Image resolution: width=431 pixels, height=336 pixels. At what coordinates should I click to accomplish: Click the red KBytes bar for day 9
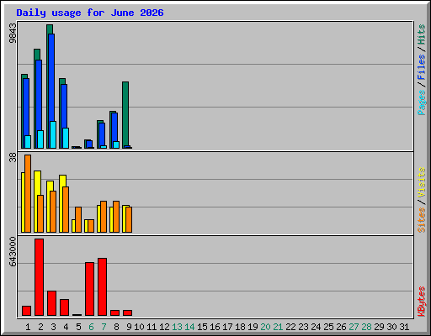point(128,313)
